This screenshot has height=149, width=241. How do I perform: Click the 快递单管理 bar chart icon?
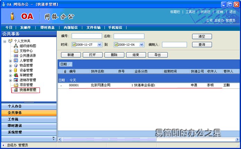pyautogui.click(x=16, y=90)
